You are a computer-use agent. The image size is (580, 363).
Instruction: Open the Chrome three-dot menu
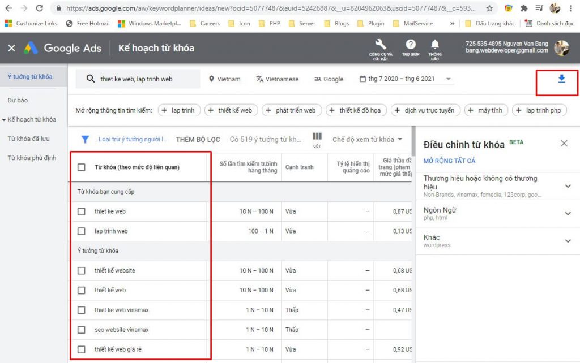[570, 8]
